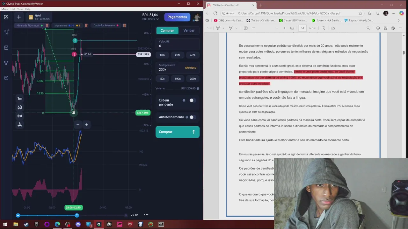
Task: Expand the PDF highlight tool dropdown arrow
Action: click(x=223, y=28)
